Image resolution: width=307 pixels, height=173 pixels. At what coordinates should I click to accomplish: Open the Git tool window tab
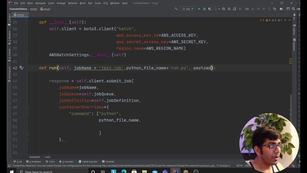tap(18, 161)
